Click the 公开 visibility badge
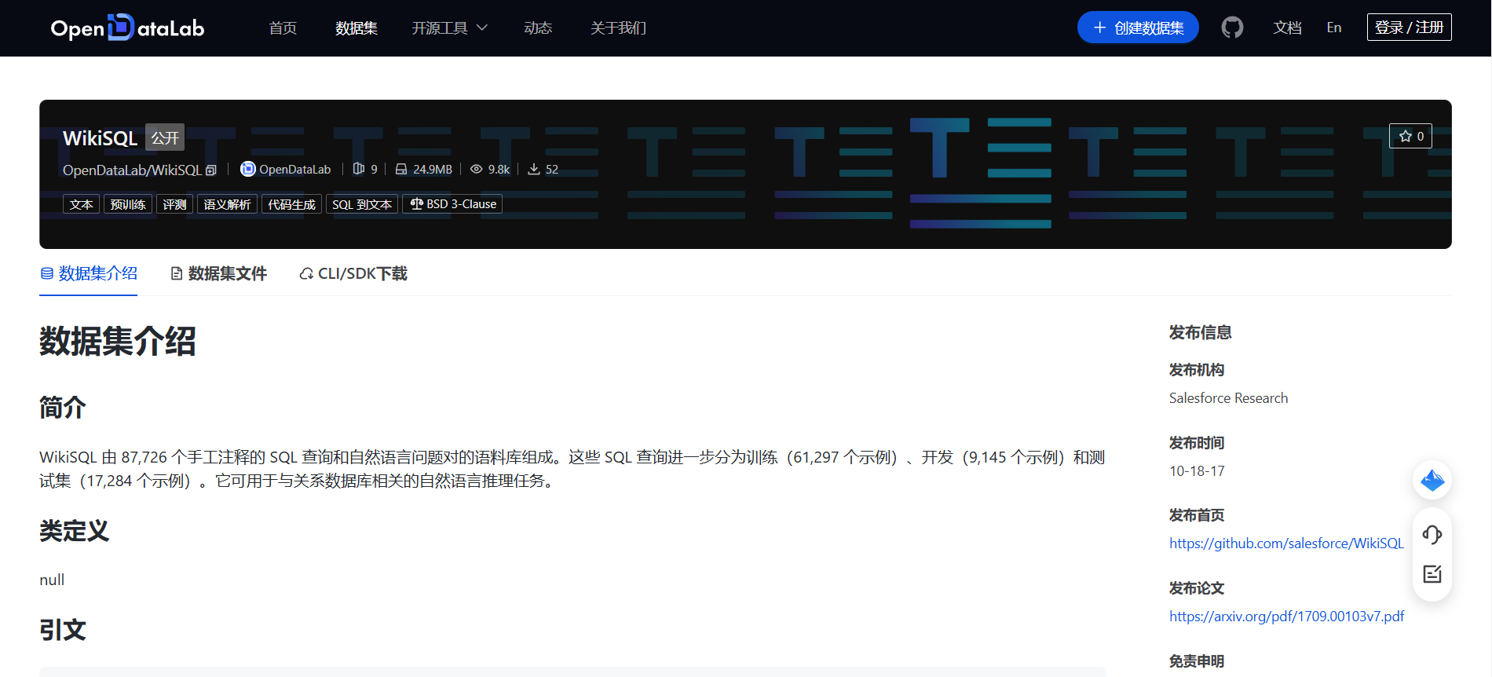Image resolution: width=1492 pixels, height=677 pixels. [x=165, y=137]
